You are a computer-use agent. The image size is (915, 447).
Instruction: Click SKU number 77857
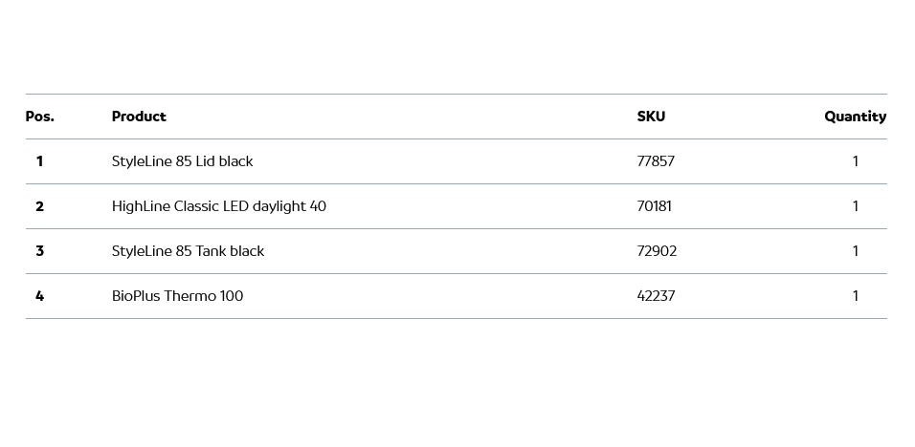click(x=656, y=161)
